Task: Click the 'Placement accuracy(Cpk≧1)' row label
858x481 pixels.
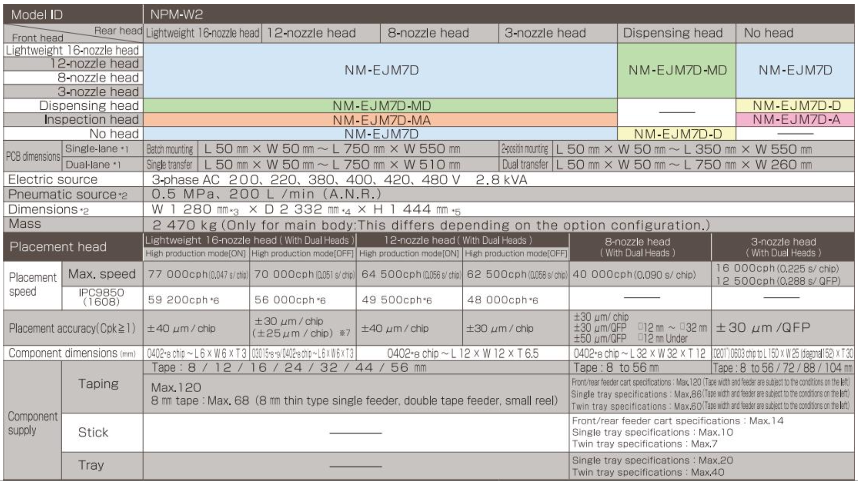Action: pos(73,328)
